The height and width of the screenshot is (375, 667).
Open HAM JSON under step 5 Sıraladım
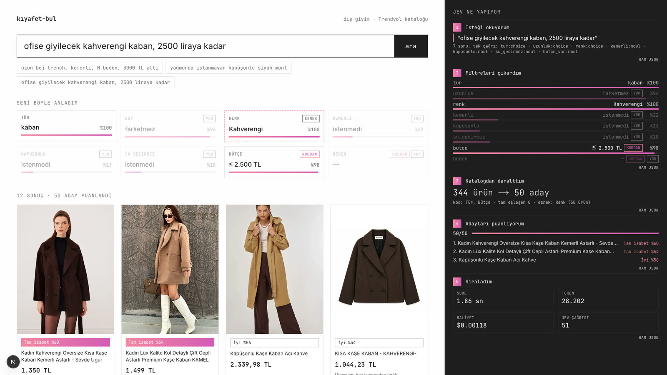(648, 338)
